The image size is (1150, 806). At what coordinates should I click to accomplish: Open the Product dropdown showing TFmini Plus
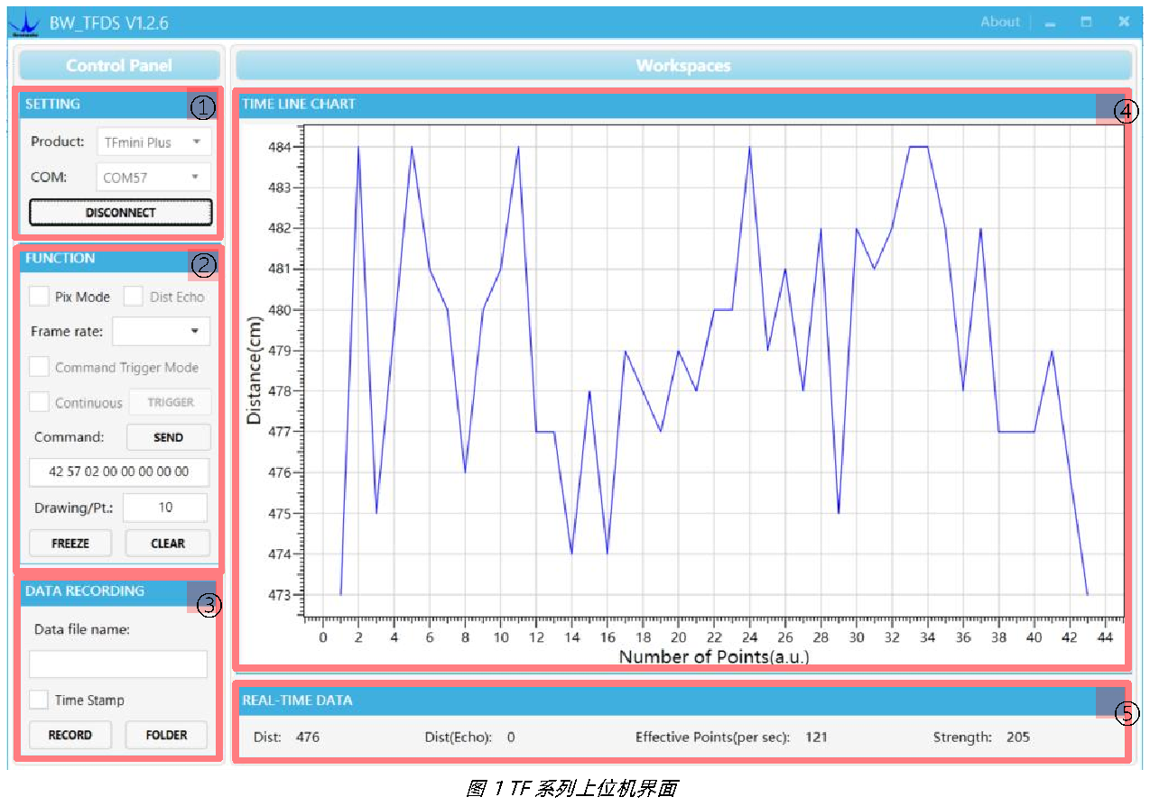point(153,142)
